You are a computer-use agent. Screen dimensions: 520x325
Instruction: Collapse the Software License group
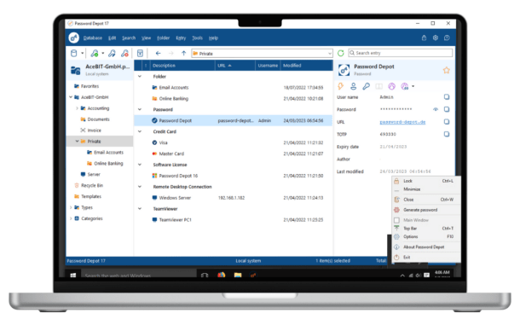[x=140, y=165]
